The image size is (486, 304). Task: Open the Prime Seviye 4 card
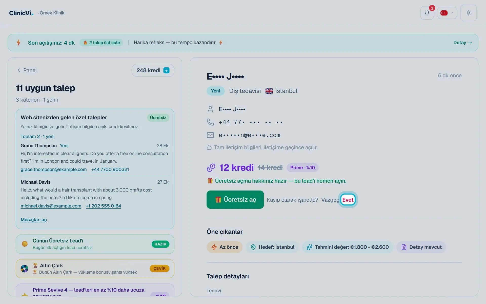95,290
